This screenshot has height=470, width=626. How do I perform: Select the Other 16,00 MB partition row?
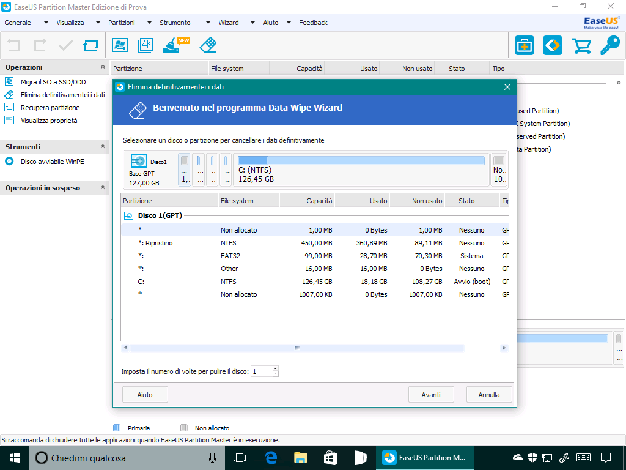point(315,269)
